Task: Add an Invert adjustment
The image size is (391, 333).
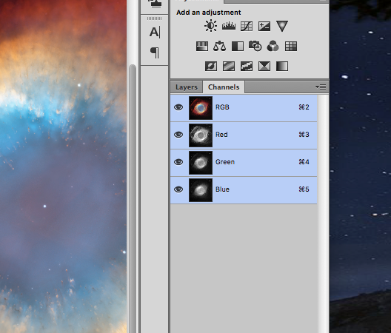Action: [x=211, y=67]
